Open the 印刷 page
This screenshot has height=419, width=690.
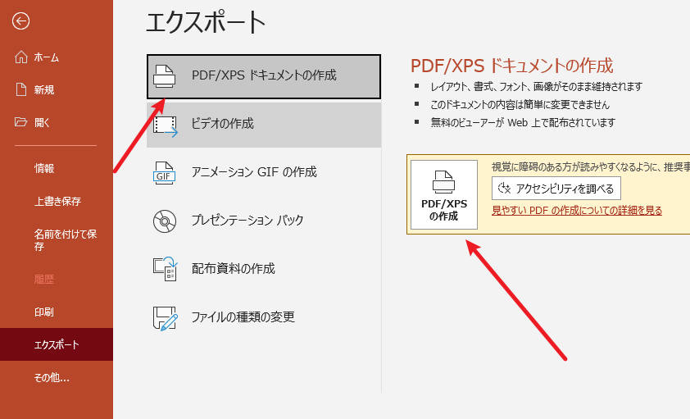click(x=57, y=312)
